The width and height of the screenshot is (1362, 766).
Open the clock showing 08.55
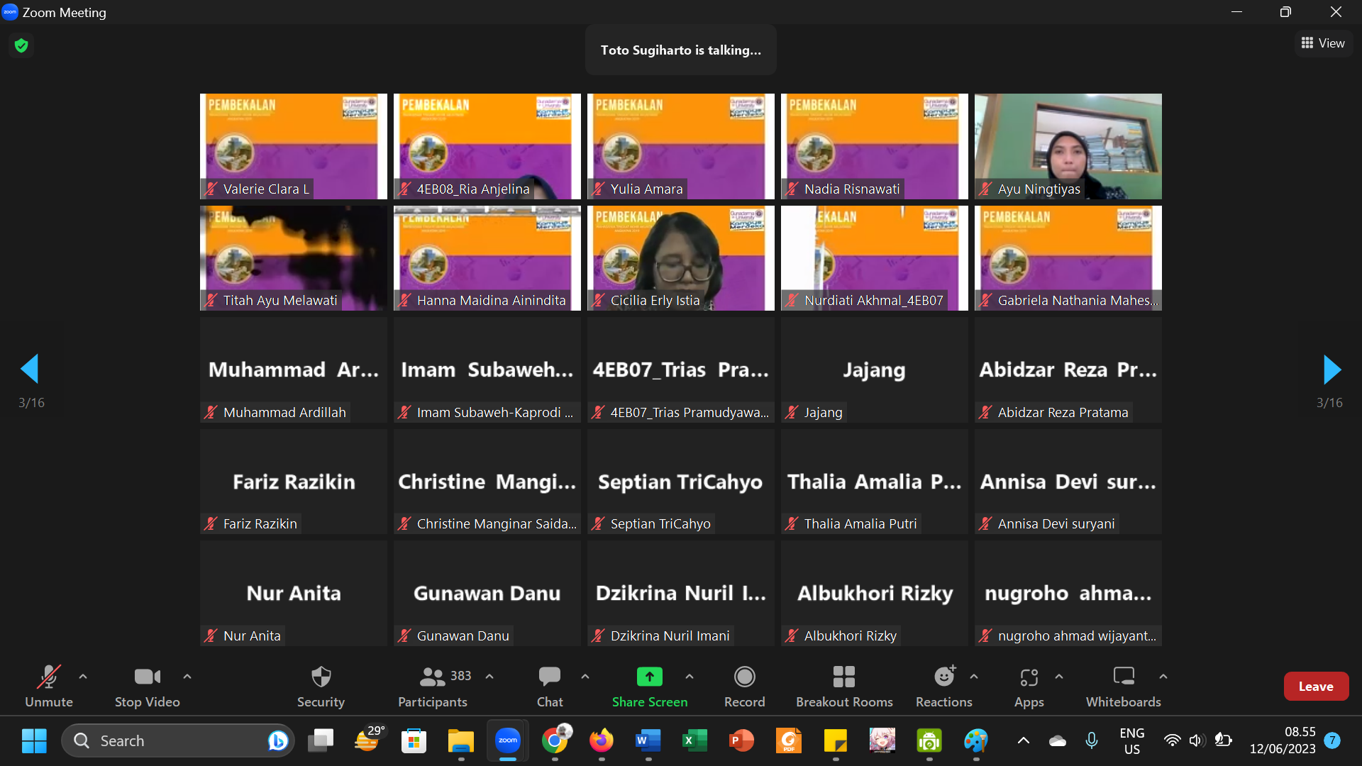click(1283, 741)
